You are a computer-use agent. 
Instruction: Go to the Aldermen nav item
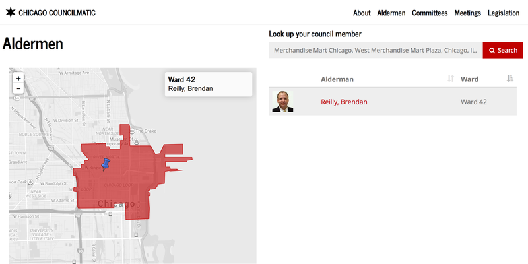(391, 13)
